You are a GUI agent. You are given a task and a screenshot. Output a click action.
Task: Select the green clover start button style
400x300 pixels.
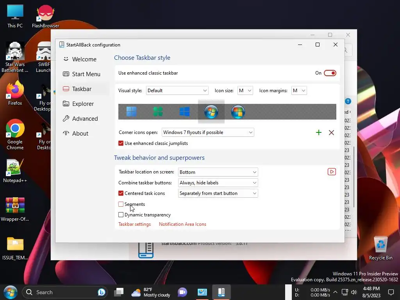[x=158, y=112]
